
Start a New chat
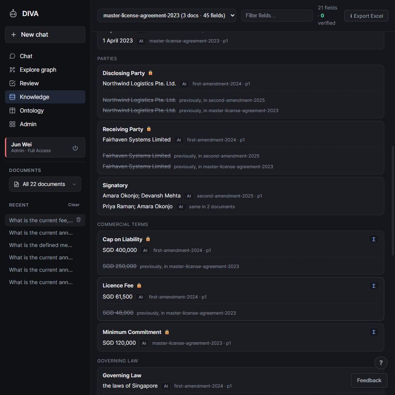[x=45, y=35]
